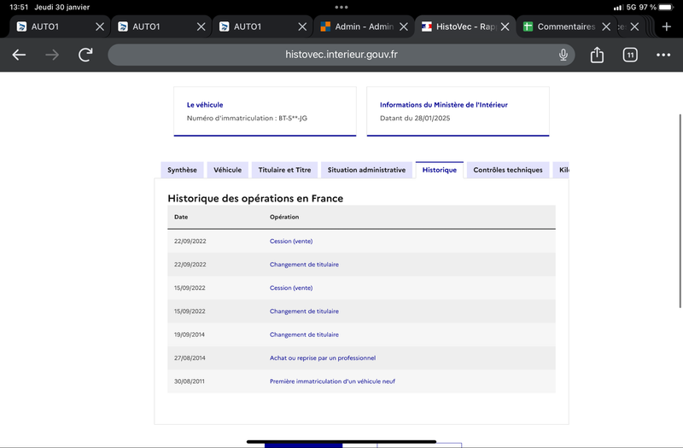The image size is (683, 448).
Task: Close the first AUTO1 tab
Action: (x=100, y=26)
